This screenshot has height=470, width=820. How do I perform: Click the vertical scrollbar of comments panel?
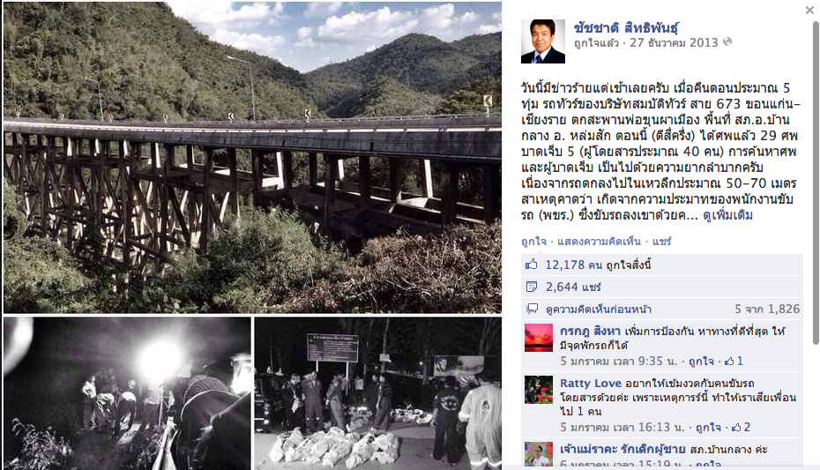coord(816,183)
